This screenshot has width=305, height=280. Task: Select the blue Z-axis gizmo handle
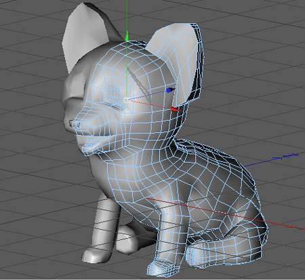170,90
